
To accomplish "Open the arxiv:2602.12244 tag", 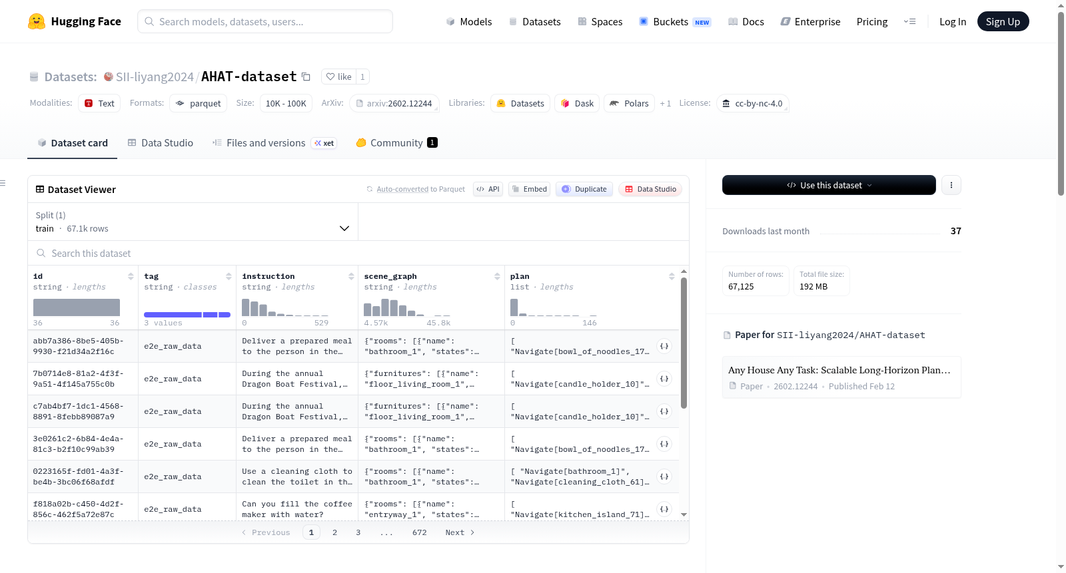I will (394, 103).
